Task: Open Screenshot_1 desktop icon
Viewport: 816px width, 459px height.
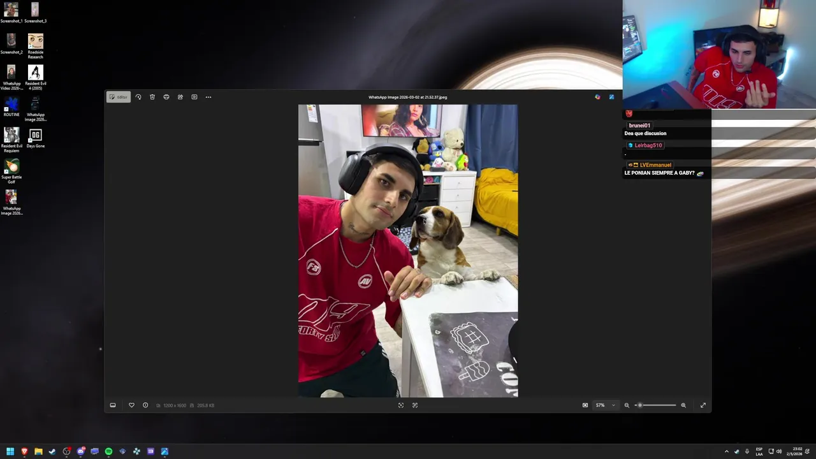Action: (x=11, y=13)
